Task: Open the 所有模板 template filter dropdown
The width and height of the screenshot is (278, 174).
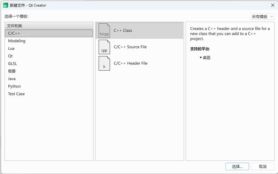Action: (x=262, y=17)
